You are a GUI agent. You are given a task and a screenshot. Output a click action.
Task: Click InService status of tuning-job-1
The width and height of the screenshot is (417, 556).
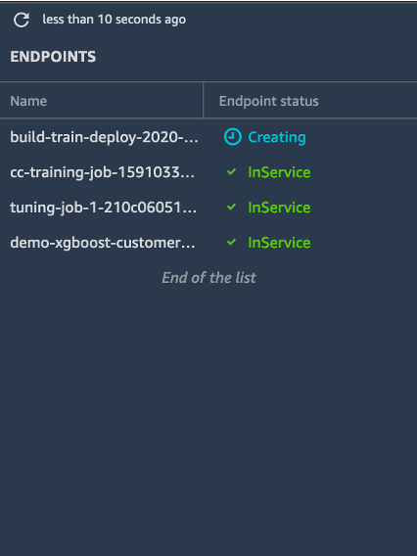[x=279, y=208]
